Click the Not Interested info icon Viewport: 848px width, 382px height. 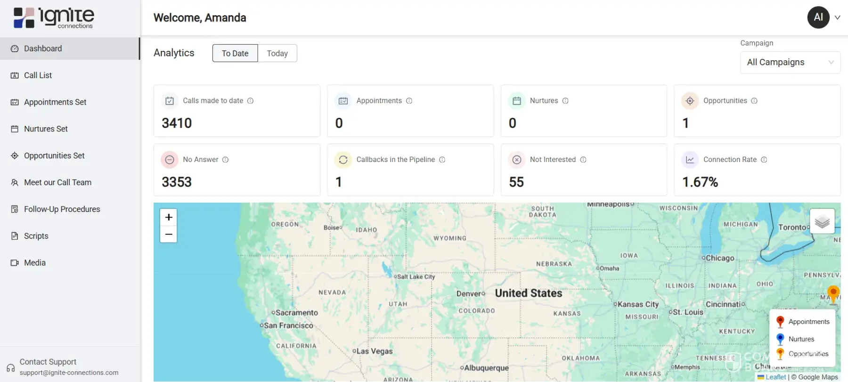click(583, 160)
